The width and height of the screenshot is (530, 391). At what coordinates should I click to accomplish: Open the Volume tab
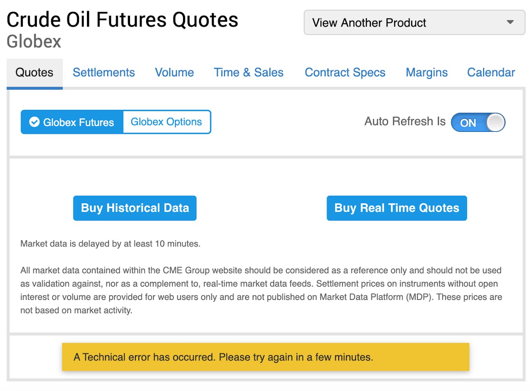pyautogui.click(x=174, y=73)
